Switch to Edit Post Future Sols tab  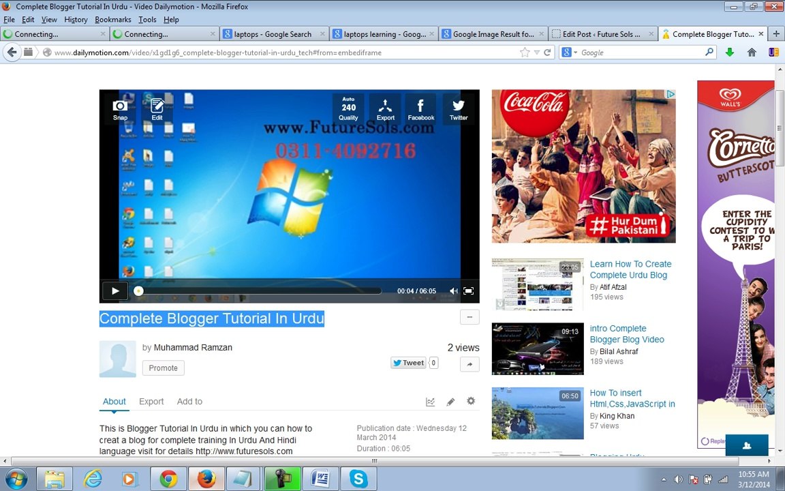(x=603, y=34)
